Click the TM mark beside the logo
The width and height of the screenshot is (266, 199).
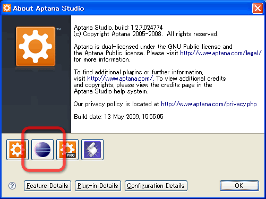pos(58,29)
